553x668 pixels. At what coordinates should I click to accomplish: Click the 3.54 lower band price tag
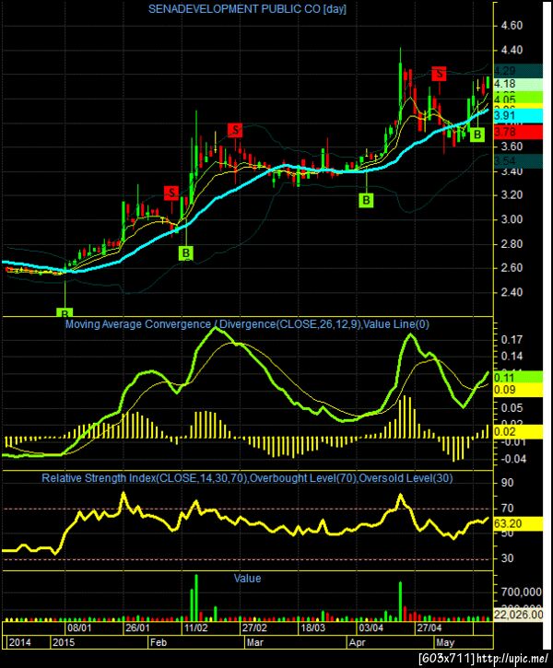click(518, 161)
